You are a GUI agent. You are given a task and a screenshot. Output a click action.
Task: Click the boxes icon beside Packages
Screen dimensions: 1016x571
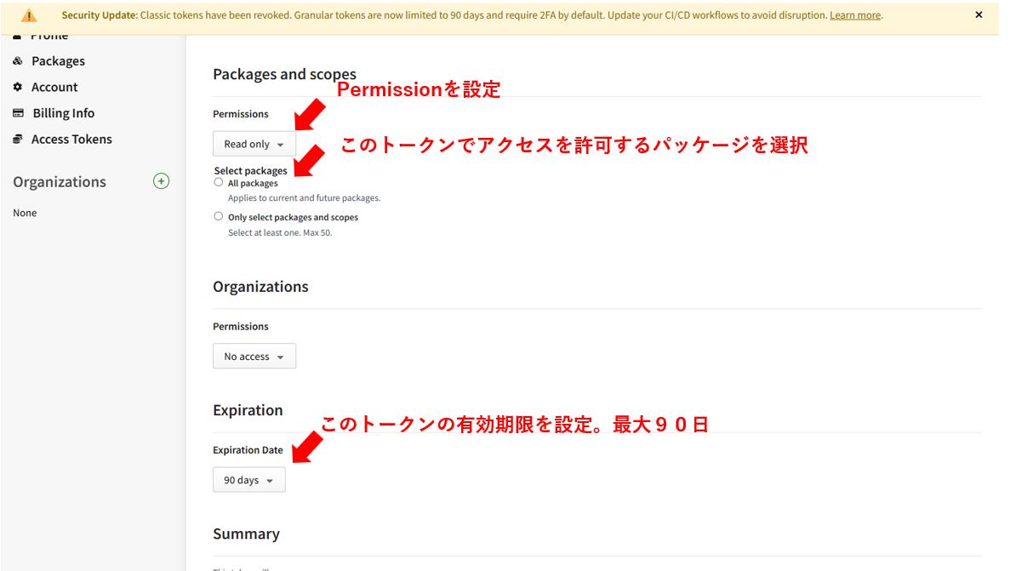click(18, 61)
